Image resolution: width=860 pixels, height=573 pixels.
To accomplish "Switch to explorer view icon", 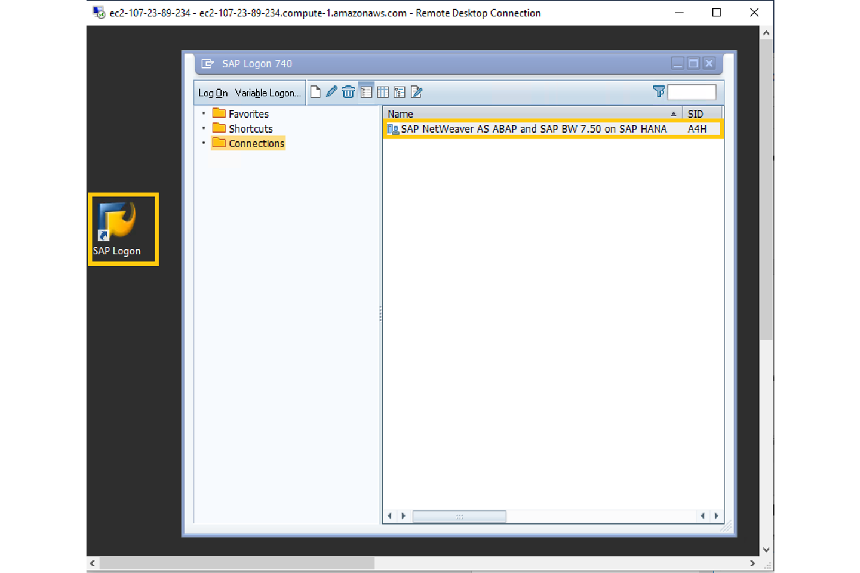I will pos(366,92).
